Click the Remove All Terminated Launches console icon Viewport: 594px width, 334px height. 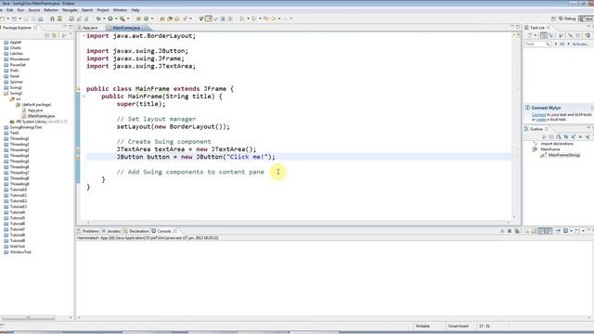click(x=517, y=231)
